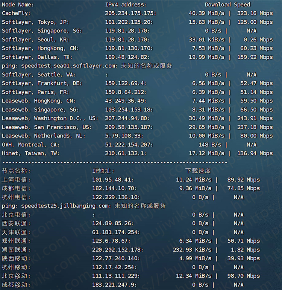
Task: Click the 'IPv4 address' column header
Action: click(125, 5)
